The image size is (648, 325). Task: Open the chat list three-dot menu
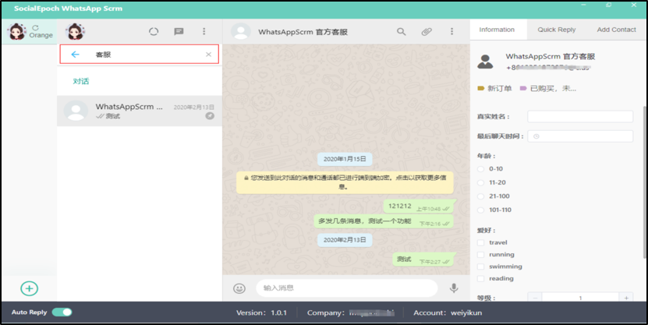pos(204,31)
